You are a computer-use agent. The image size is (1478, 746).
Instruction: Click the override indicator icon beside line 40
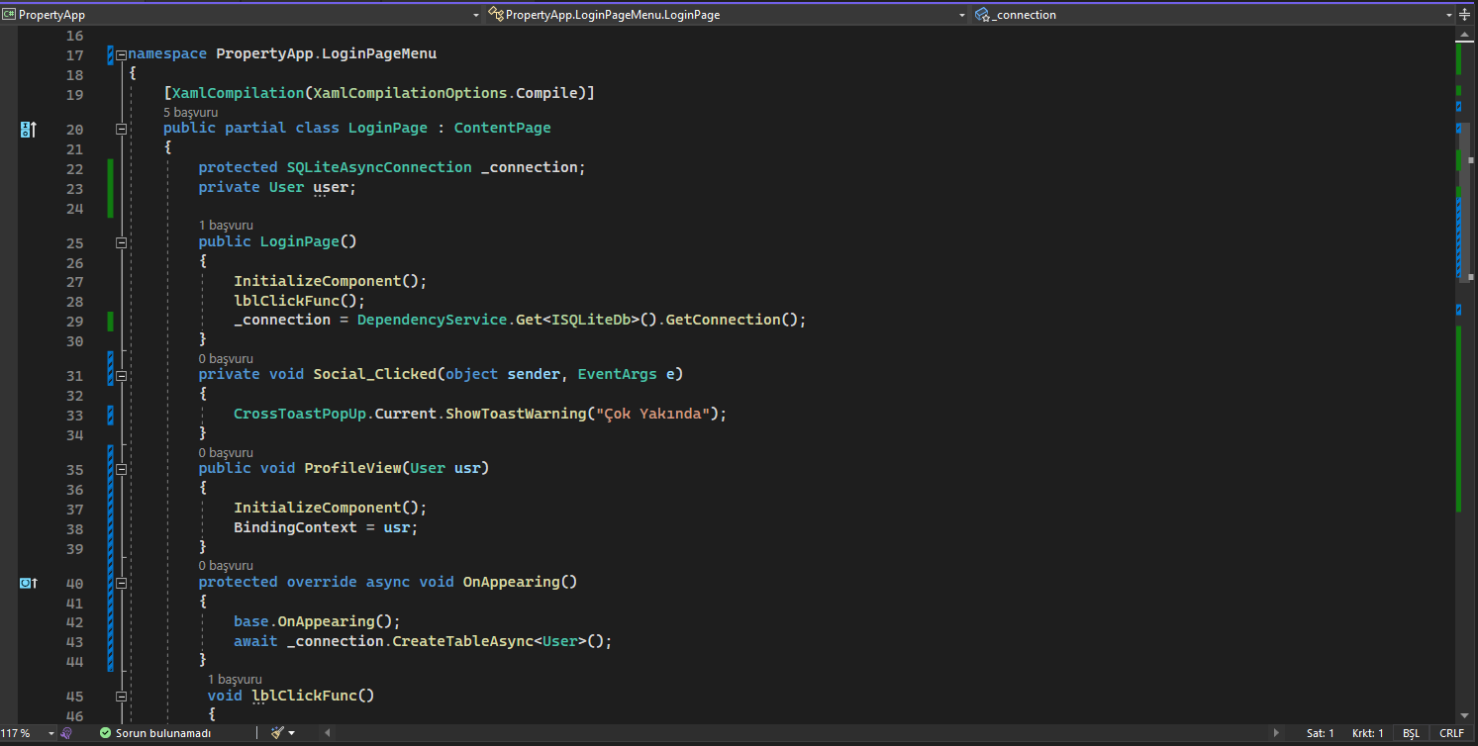tap(29, 583)
